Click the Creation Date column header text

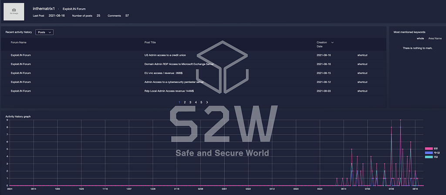point(322,44)
